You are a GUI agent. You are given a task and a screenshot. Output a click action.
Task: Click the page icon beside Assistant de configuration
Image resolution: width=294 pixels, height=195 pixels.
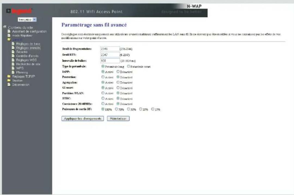click(x=9, y=31)
